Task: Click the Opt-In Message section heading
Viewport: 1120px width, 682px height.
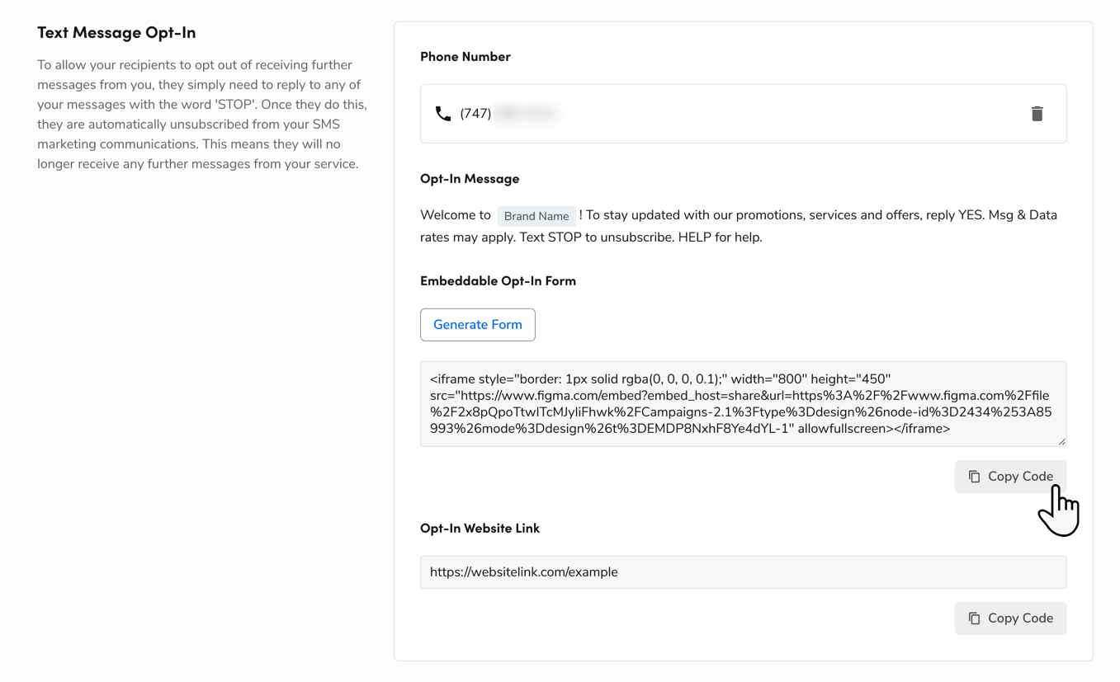Action: [x=470, y=179]
